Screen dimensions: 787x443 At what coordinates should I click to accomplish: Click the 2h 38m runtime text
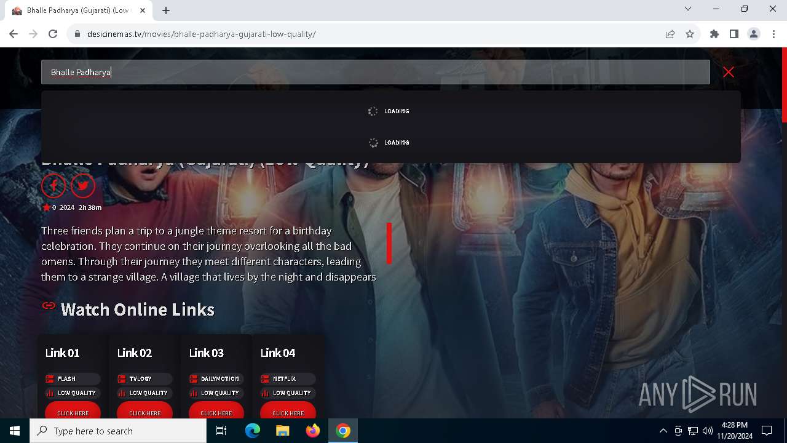pos(90,207)
